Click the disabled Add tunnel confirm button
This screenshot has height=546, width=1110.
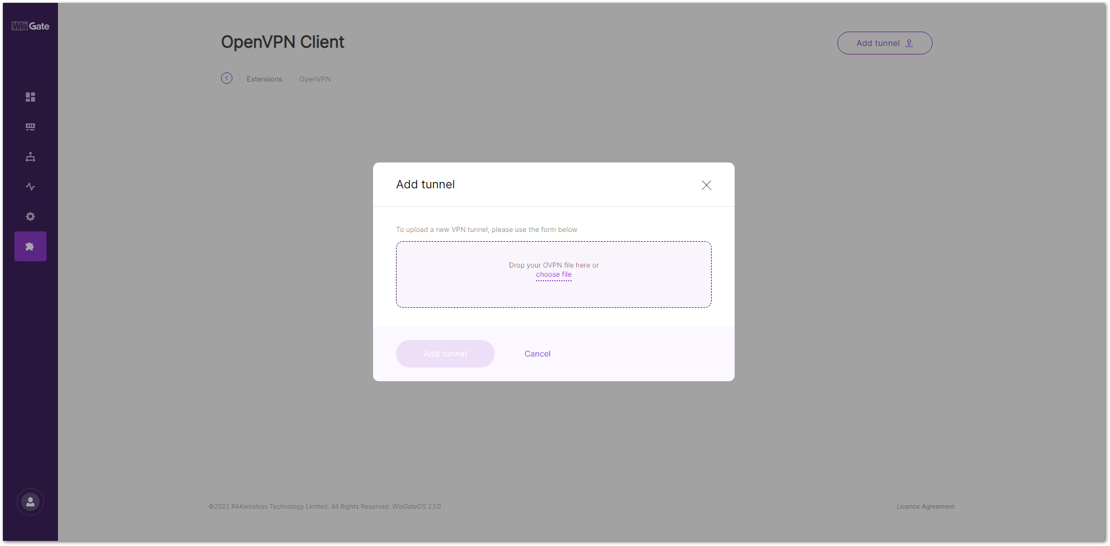[x=445, y=354]
